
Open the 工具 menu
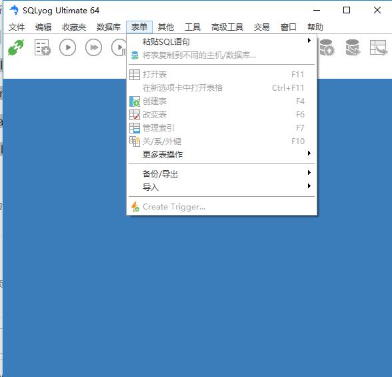pyautogui.click(x=193, y=27)
